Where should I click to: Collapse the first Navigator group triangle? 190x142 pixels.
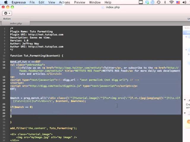click(186, 37)
